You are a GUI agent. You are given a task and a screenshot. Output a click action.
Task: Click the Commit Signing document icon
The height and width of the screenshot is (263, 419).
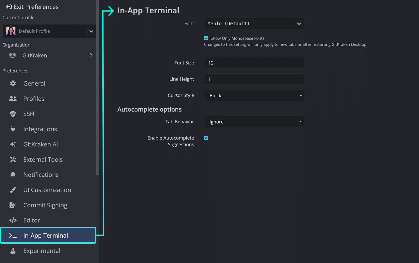coord(13,205)
